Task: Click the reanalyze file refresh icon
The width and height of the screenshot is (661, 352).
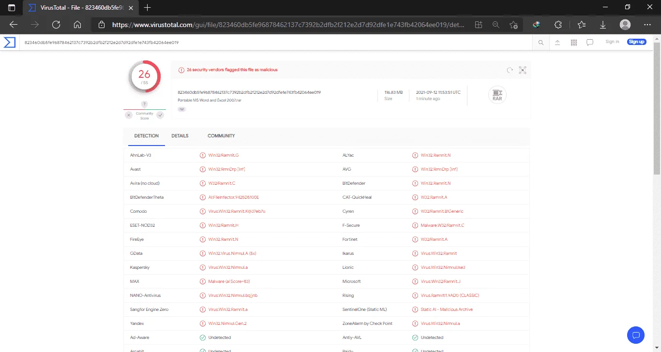Action: tap(510, 70)
